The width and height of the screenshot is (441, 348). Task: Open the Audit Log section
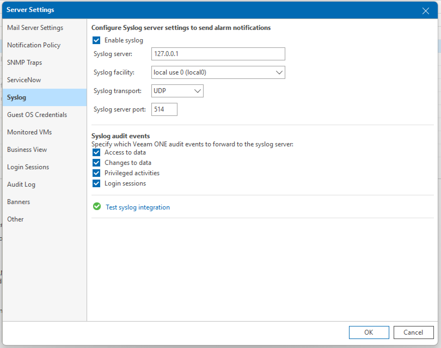tap(21, 184)
